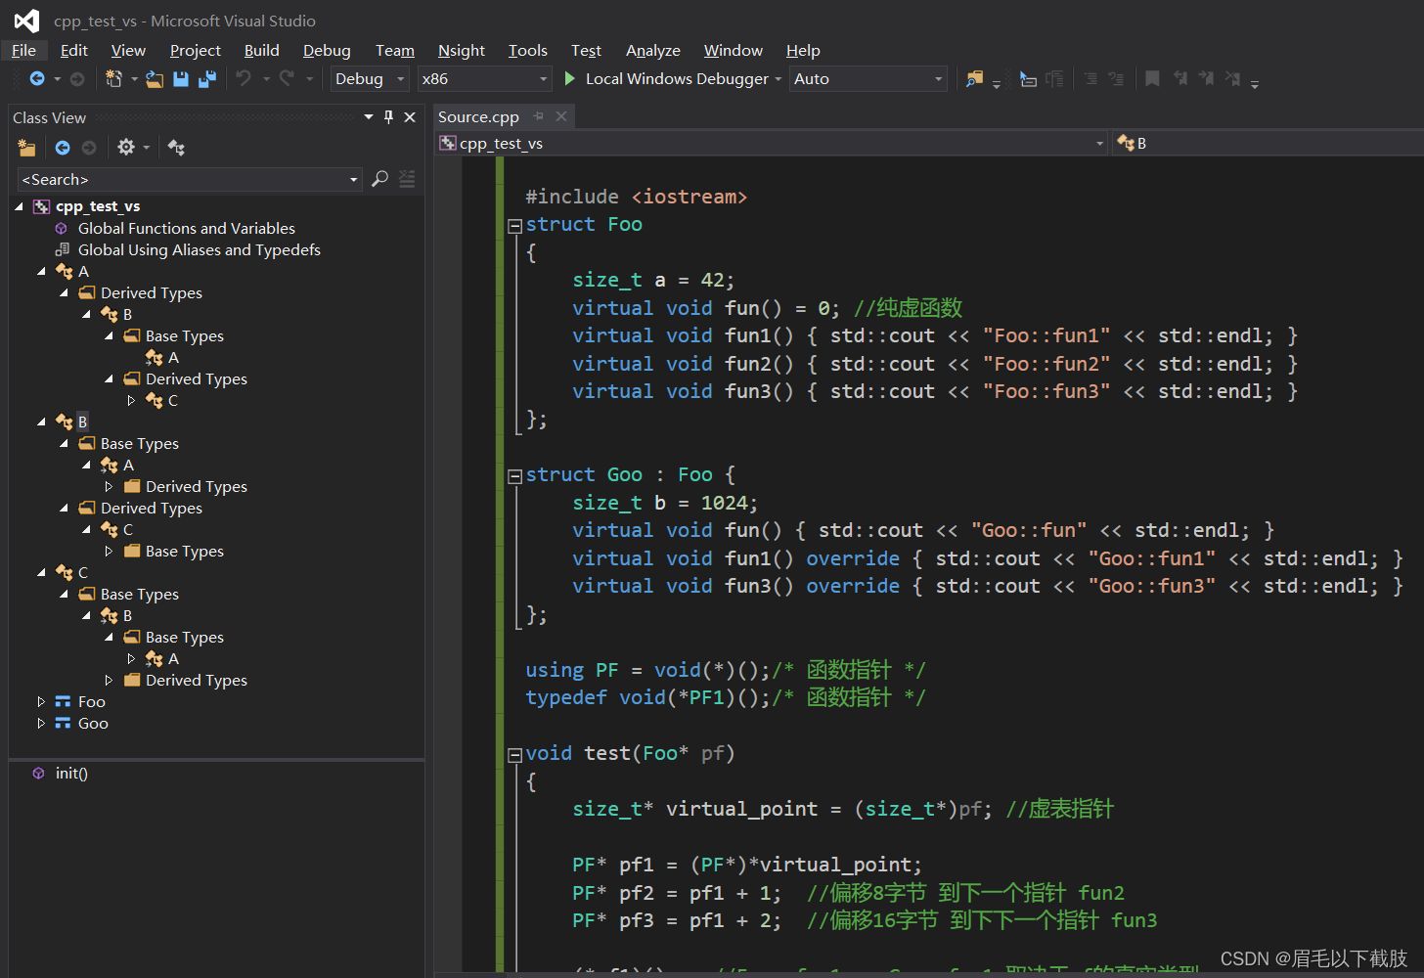Open the File menu
This screenshot has height=978, width=1424.
pos(24,50)
